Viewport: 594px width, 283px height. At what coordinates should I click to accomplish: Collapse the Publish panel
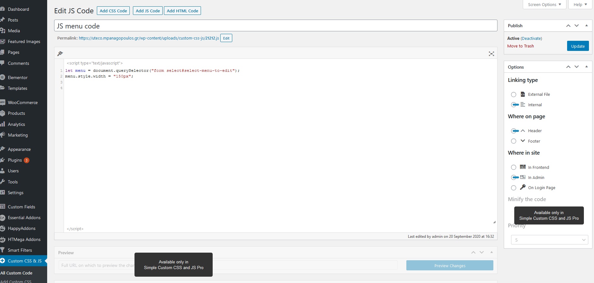pos(586,26)
